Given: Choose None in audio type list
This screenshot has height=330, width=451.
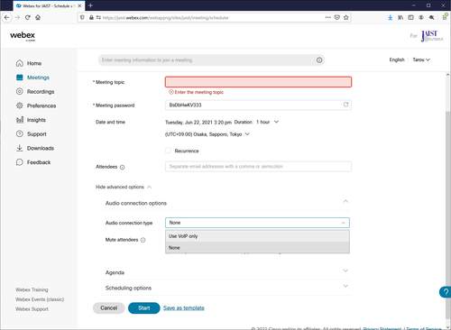Looking at the screenshot, I should [257, 248].
